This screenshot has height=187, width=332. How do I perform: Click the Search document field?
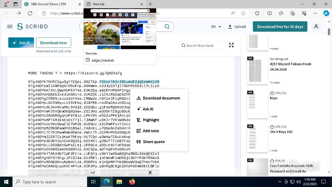point(203,45)
